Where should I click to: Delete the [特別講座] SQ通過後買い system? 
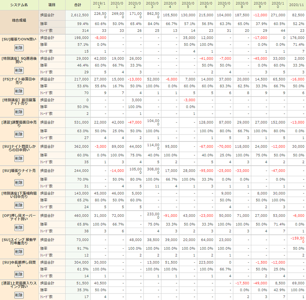click(x=19, y=70)
